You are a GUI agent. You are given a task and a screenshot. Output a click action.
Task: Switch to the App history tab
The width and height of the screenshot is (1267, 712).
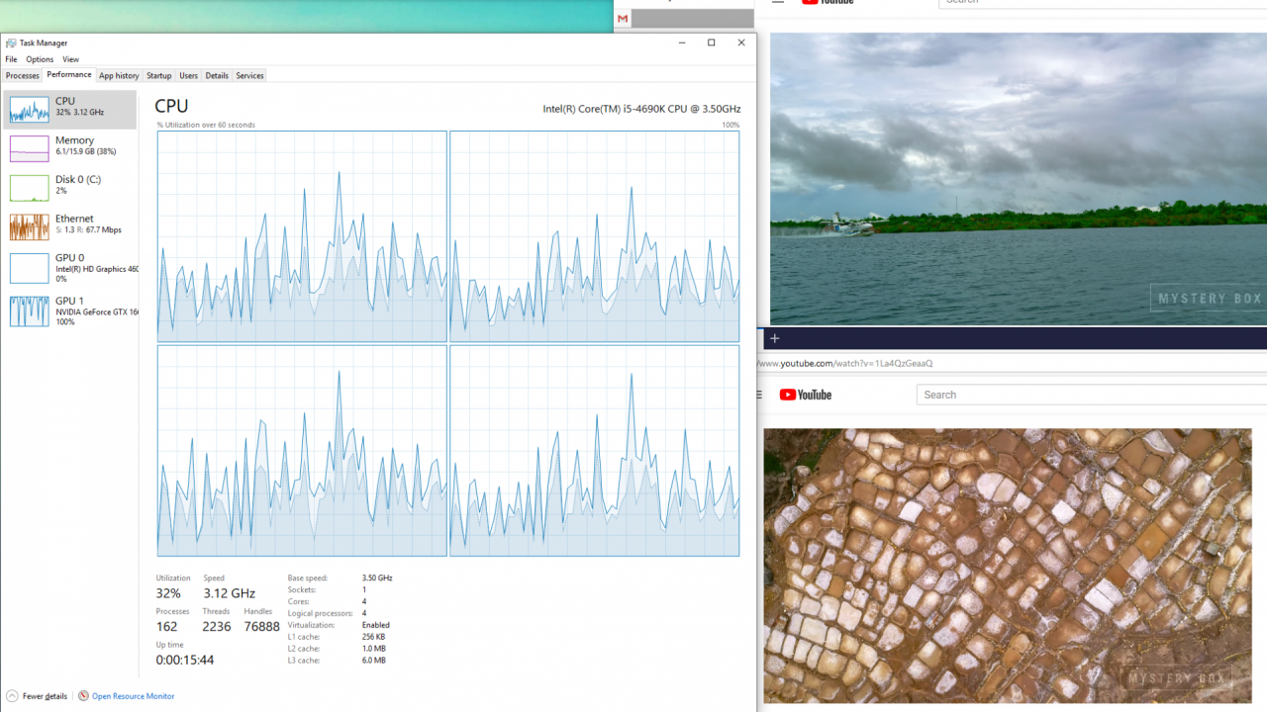pyautogui.click(x=119, y=75)
